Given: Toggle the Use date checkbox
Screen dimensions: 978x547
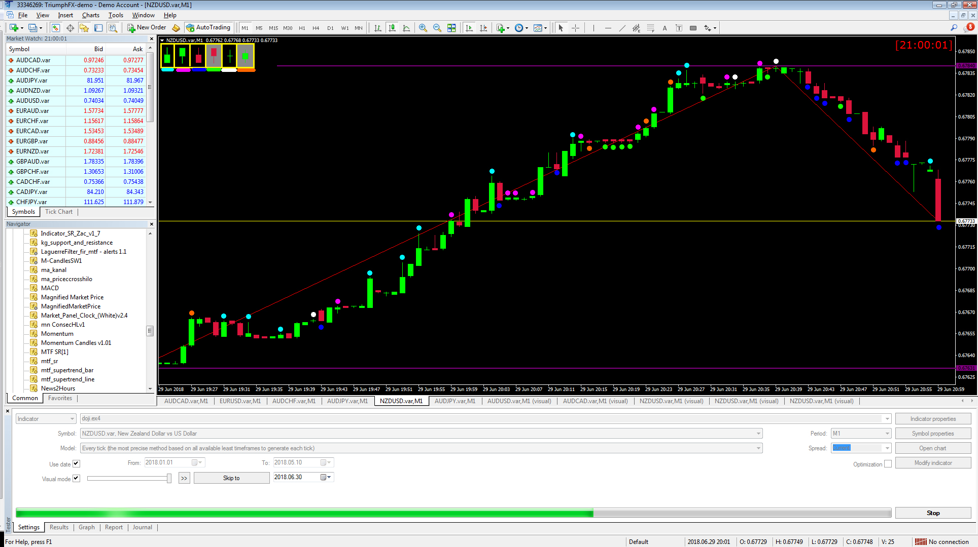Looking at the screenshot, I should point(76,463).
